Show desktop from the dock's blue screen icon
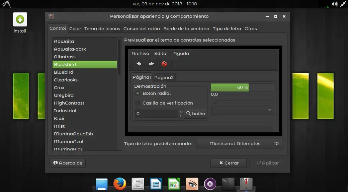The height and width of the screenshot is (192, 348). [x=102, y=184]
